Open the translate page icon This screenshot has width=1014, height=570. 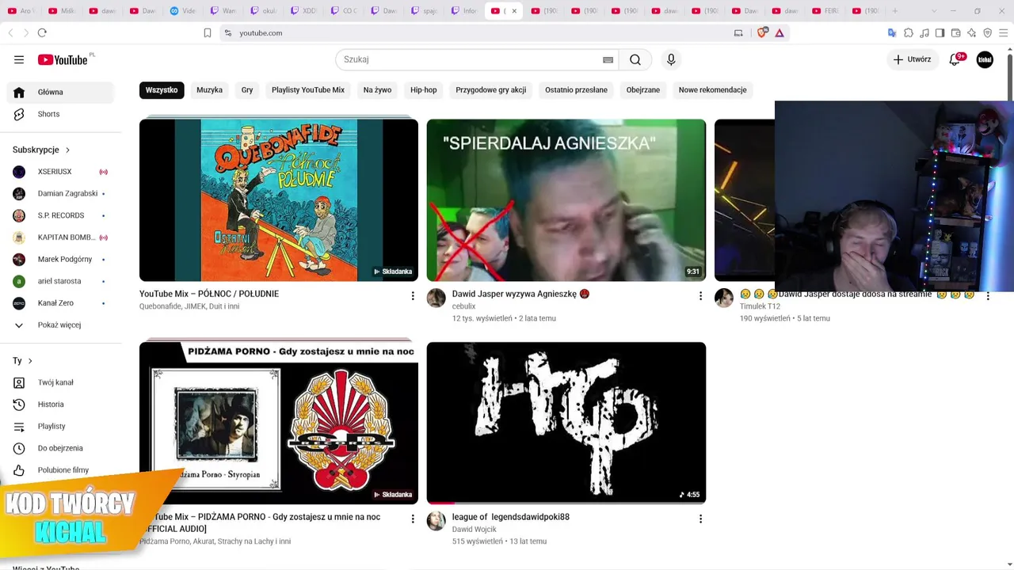coord(892,32)
